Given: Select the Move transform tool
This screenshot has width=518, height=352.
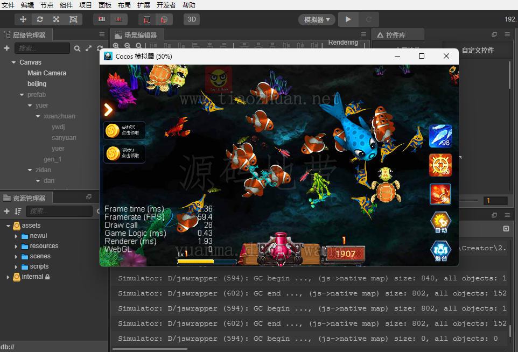Looking at the screenshot, I should (x=23, y=19).
